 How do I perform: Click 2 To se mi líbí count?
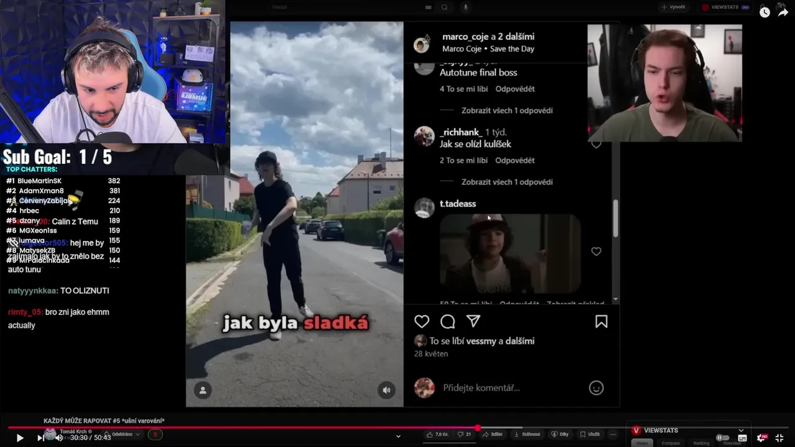[x=463, y=160]
